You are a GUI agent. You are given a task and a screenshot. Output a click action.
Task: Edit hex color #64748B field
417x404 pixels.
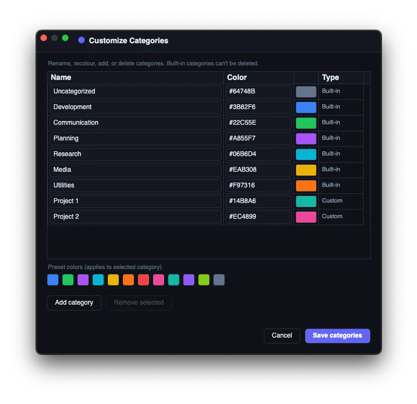tap(258, 92)
